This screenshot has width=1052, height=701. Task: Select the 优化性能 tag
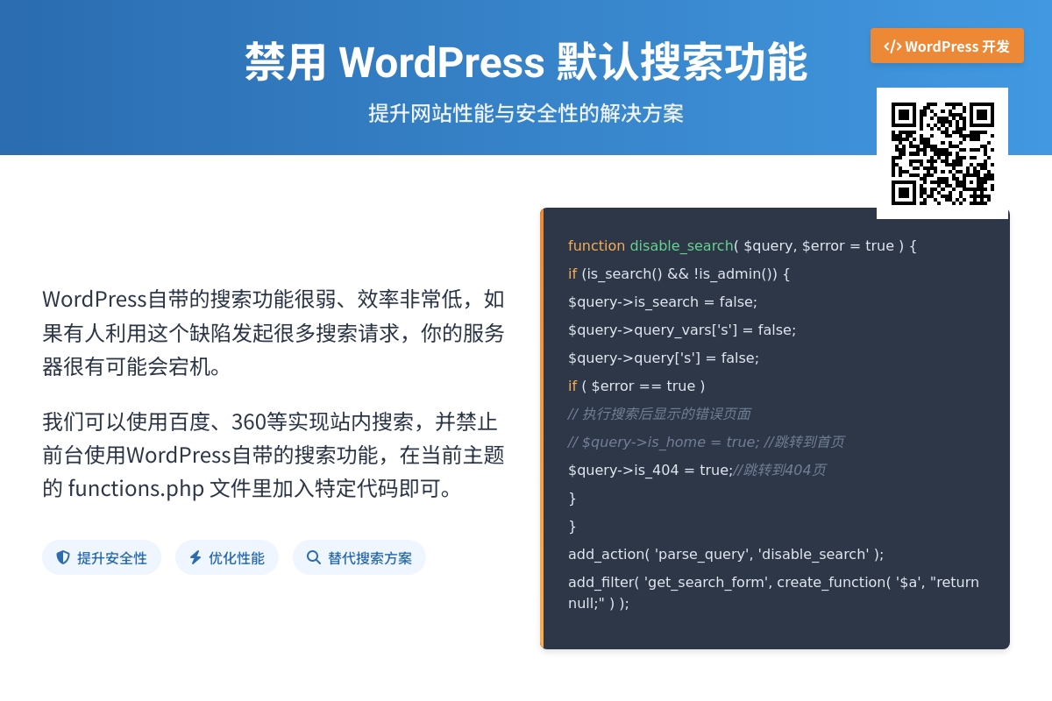click(227, 557)
